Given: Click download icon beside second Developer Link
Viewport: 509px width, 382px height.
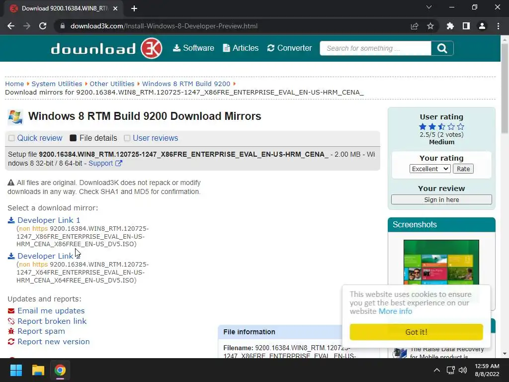Looking at the screenshot, I should pyautogui.click(x=11, y=256).
